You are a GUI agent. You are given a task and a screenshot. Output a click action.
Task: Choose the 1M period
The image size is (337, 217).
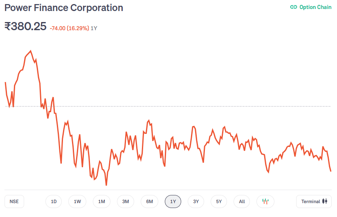101,201
